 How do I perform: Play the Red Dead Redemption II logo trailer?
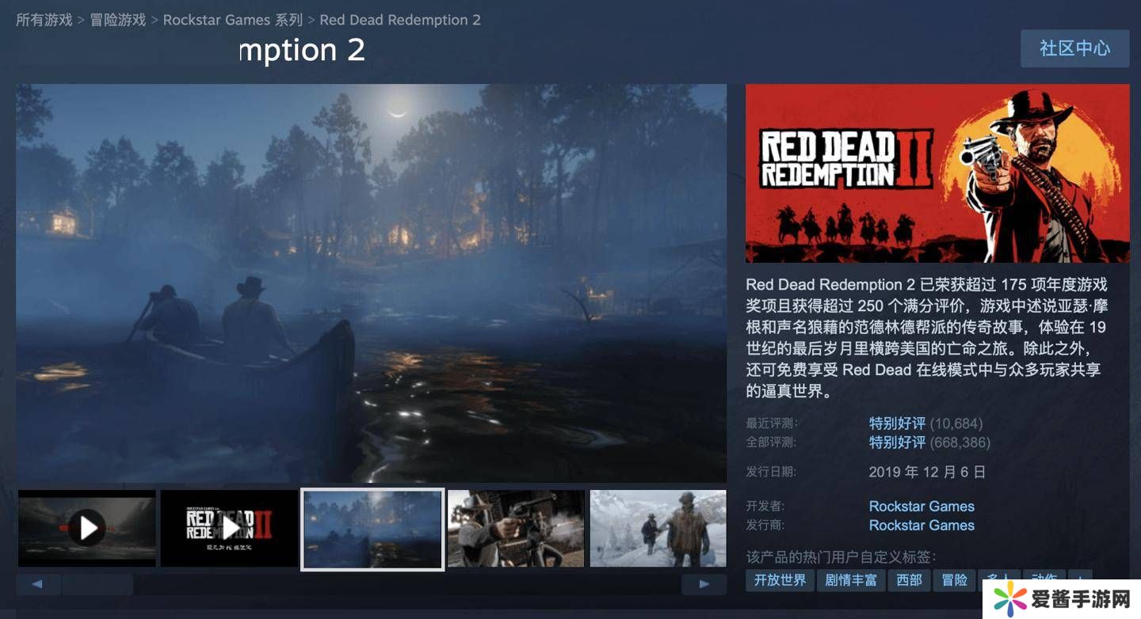coord(229,528)
